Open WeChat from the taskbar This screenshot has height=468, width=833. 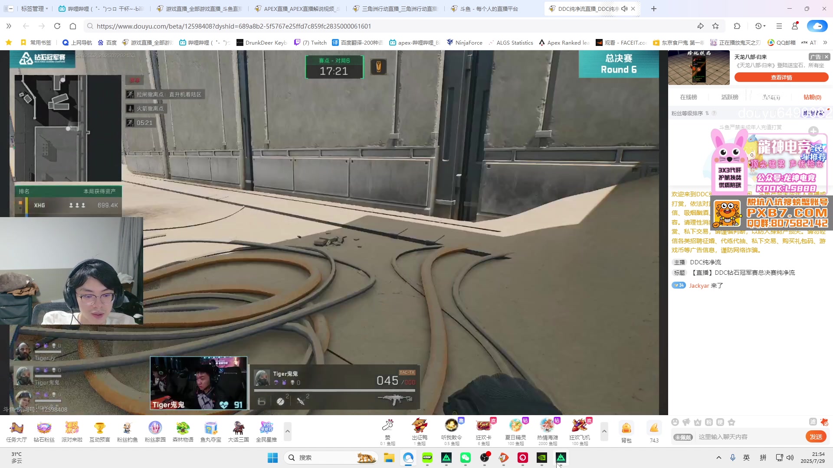pos(466,458)
